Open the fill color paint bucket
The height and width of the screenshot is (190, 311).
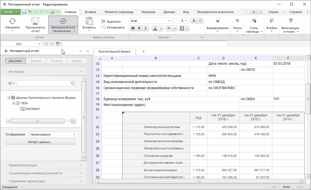click(168, 28)
